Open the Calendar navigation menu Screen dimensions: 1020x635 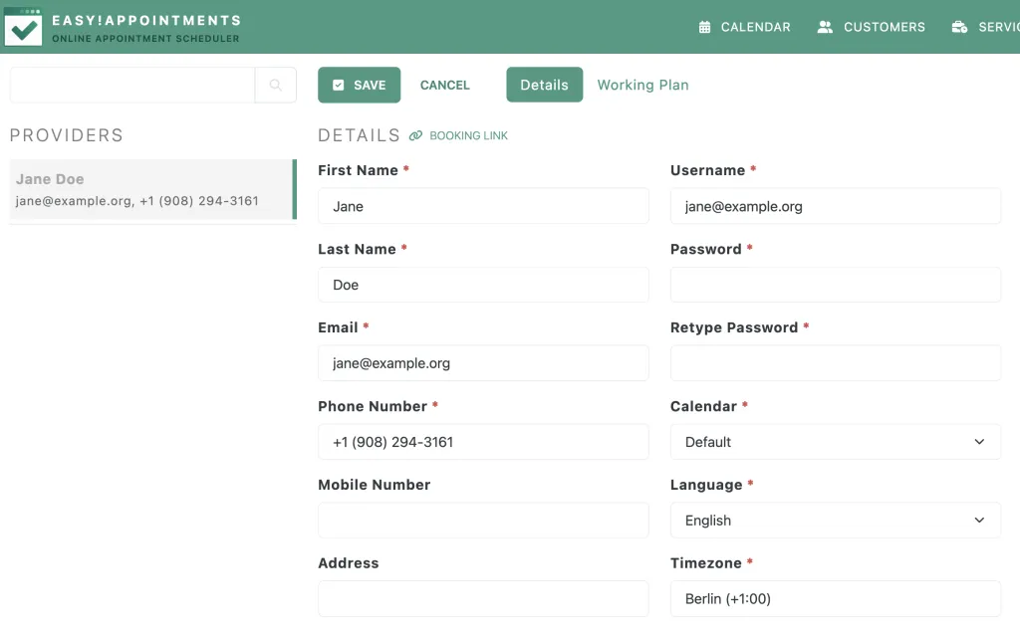point(745,27)
